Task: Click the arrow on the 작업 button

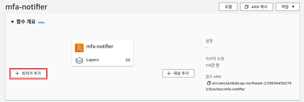Action: (x=293, y=7)
